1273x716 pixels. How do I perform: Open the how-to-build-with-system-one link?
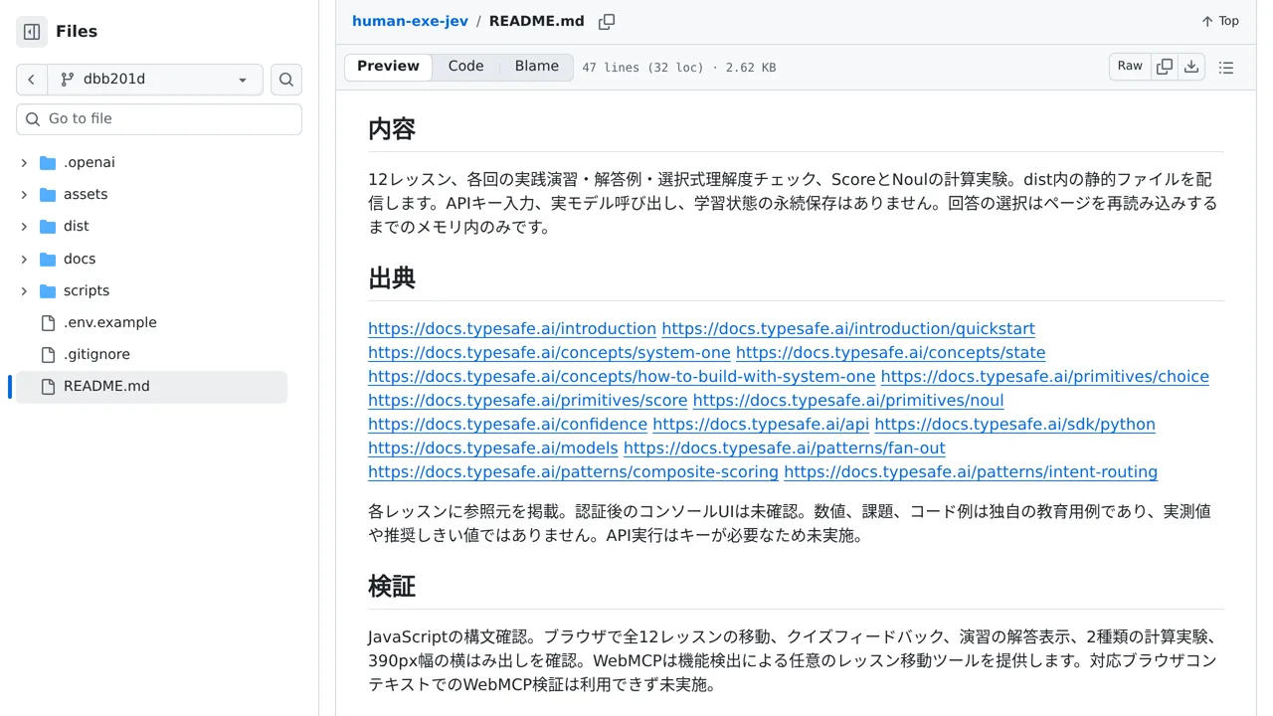click(x=622, y=377)
